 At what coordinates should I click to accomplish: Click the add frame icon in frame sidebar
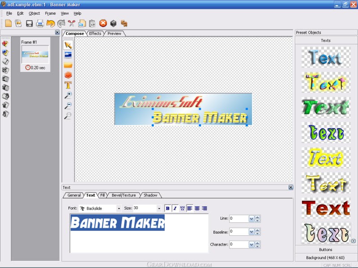pos(5,43)
